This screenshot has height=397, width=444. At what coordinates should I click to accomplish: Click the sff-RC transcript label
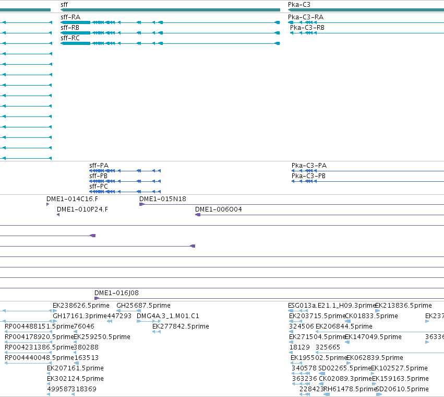(70, 38)
